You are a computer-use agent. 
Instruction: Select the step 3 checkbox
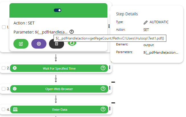tap(4, 89)
